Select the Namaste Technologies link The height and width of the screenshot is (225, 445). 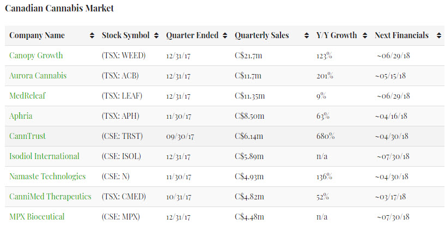(x=47, y=177)
